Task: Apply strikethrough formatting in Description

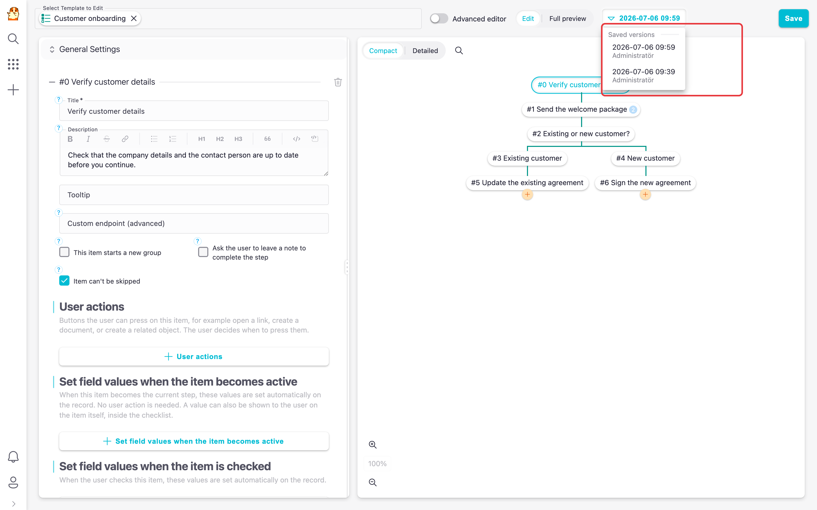Action: coord(107,139)
